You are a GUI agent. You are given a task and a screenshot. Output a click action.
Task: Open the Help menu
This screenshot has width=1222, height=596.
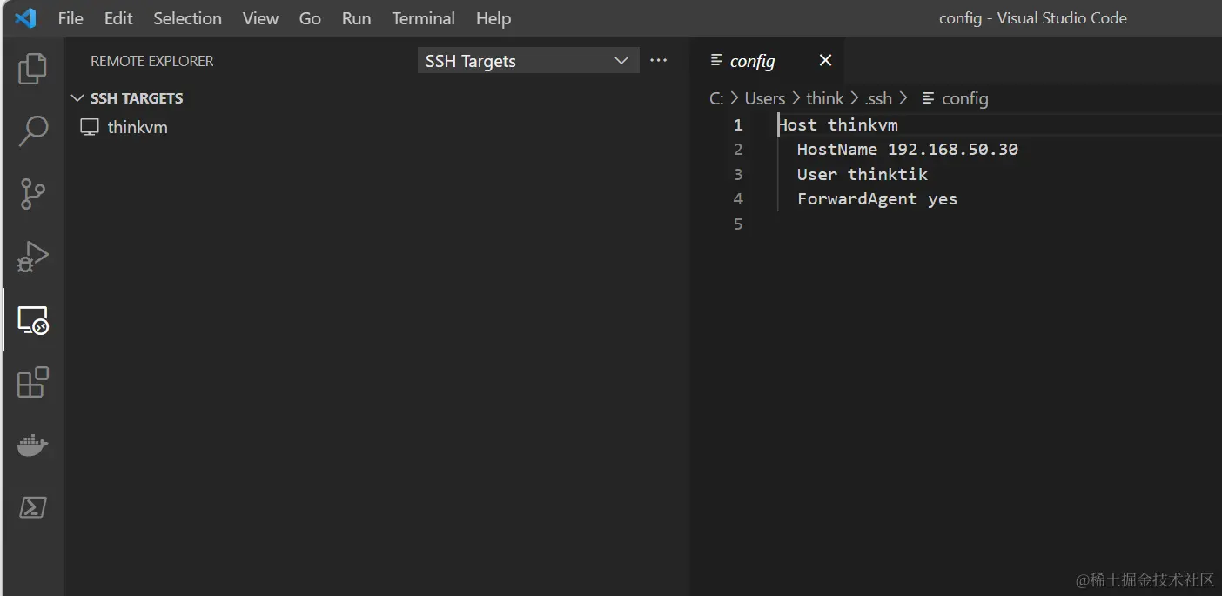[493, 18]
